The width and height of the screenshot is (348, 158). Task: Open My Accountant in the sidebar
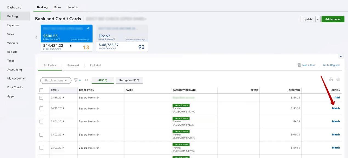click(17, 78)
